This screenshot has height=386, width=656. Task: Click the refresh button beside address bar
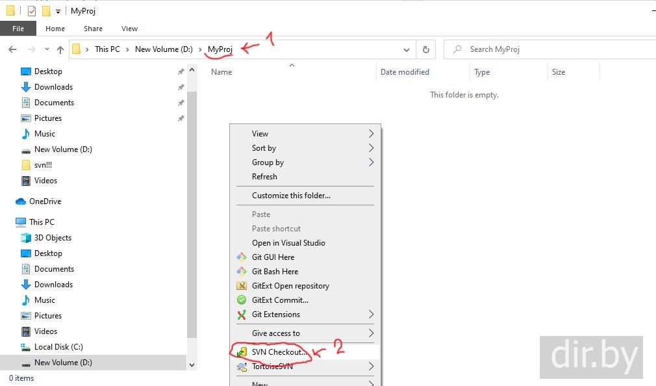[426, 49]
